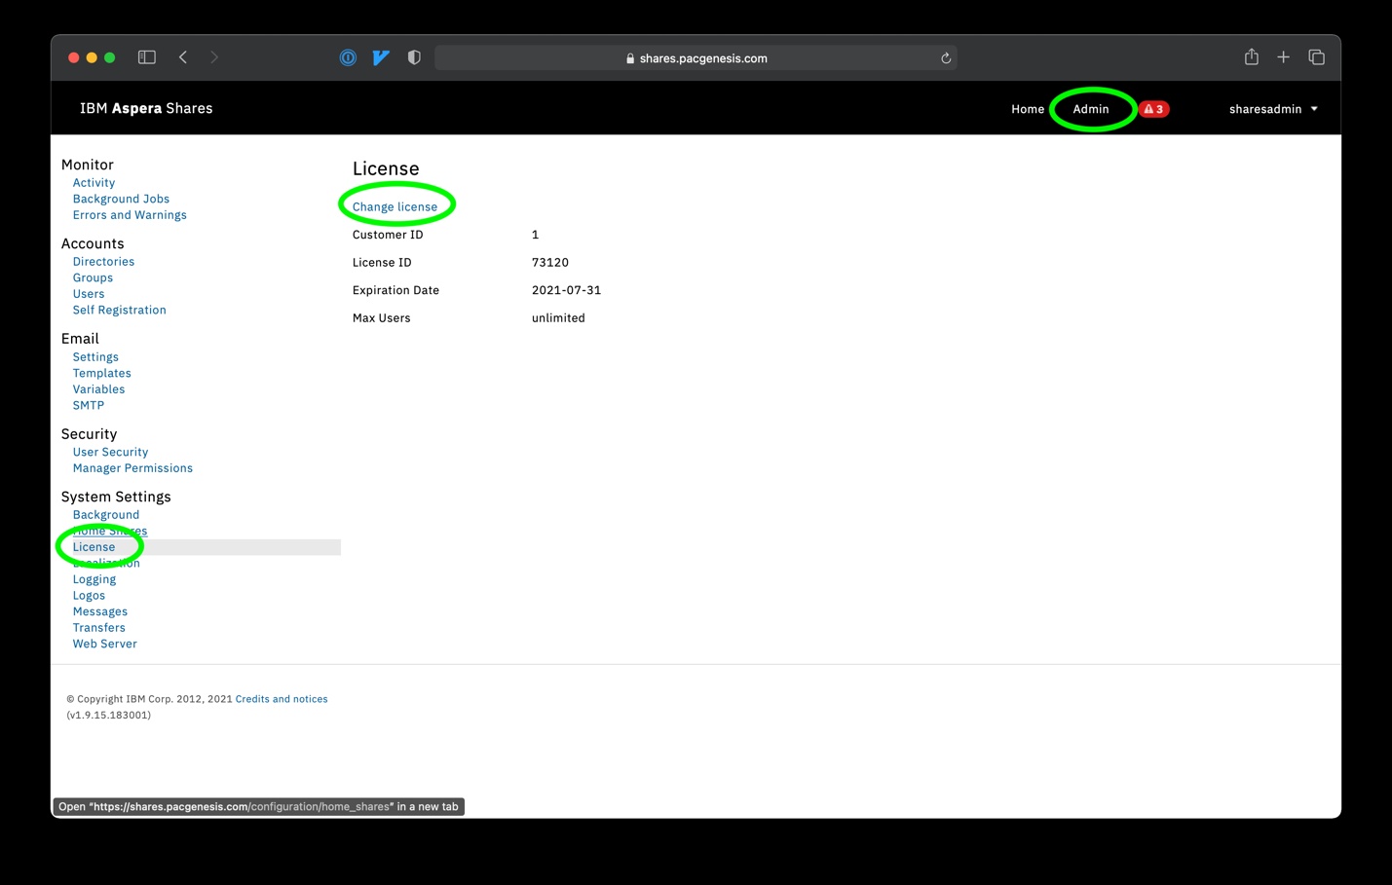Open the Safari share icon
Viewport: 1392px width, 885px height.
pyautogui.click(x=1252, y=56)
